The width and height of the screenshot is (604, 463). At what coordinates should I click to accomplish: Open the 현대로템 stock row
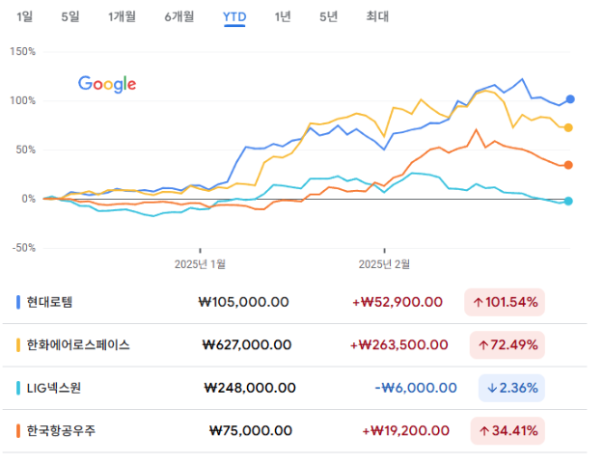click(x=294, y=302)
